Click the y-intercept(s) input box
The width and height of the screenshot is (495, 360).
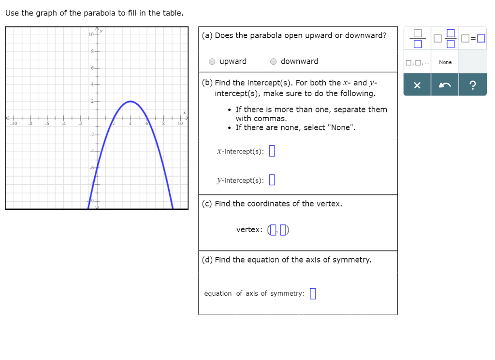tap(272, 180)
